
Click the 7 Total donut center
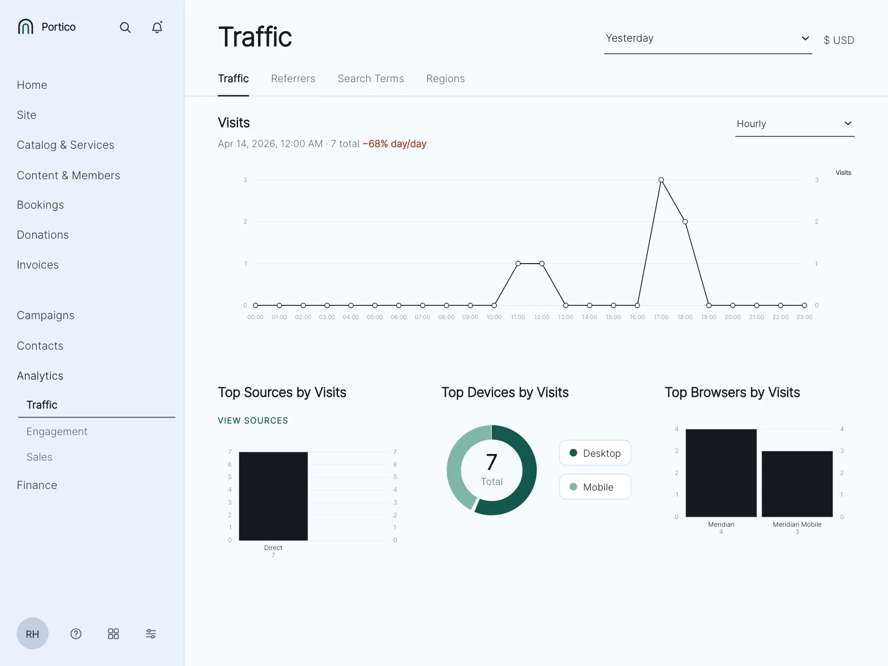pos(492,470)
